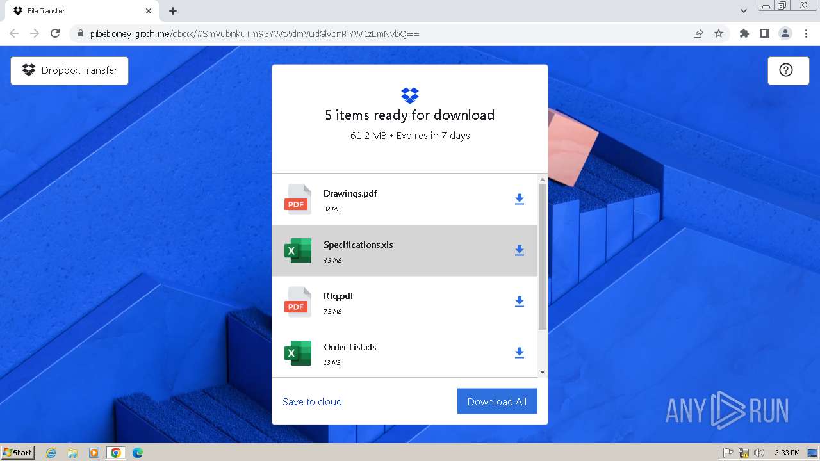Click the file list scrollbar up arrow
Viewport: 820px width, 461px height.
click(543, 179)
